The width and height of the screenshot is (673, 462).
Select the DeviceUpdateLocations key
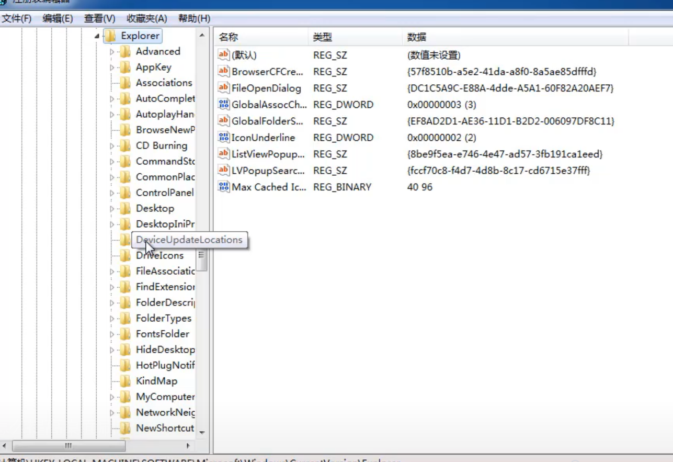[x=189, y=240]
